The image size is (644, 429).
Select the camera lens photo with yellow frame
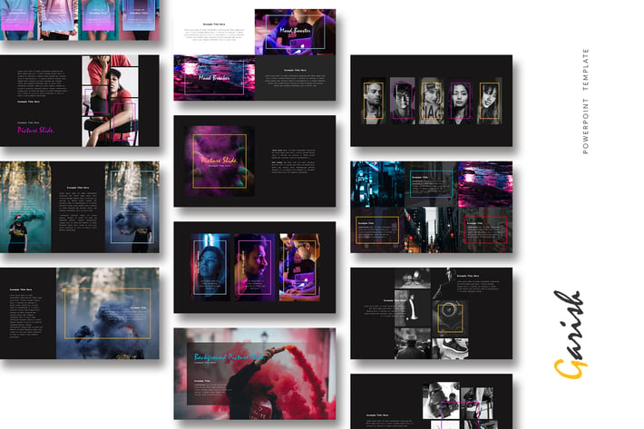450,318
